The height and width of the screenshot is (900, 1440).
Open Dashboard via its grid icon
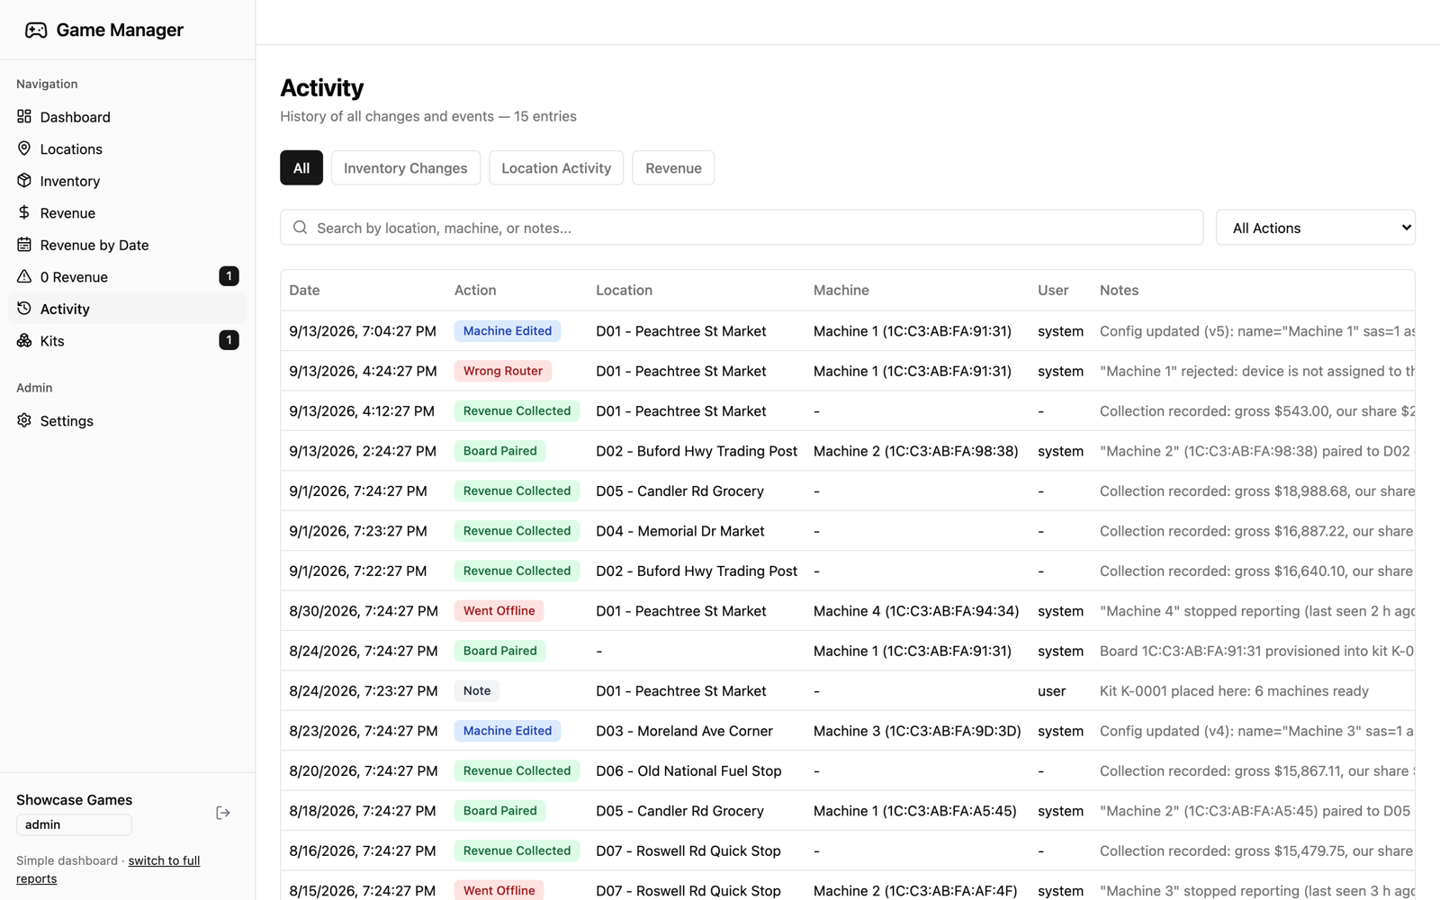pyautogui.click(x=24, y=116)
